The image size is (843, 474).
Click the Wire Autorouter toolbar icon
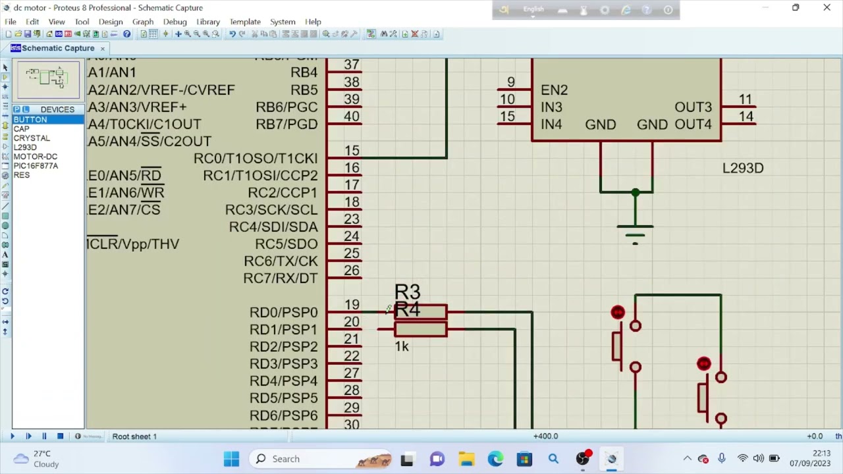point(371,34)
